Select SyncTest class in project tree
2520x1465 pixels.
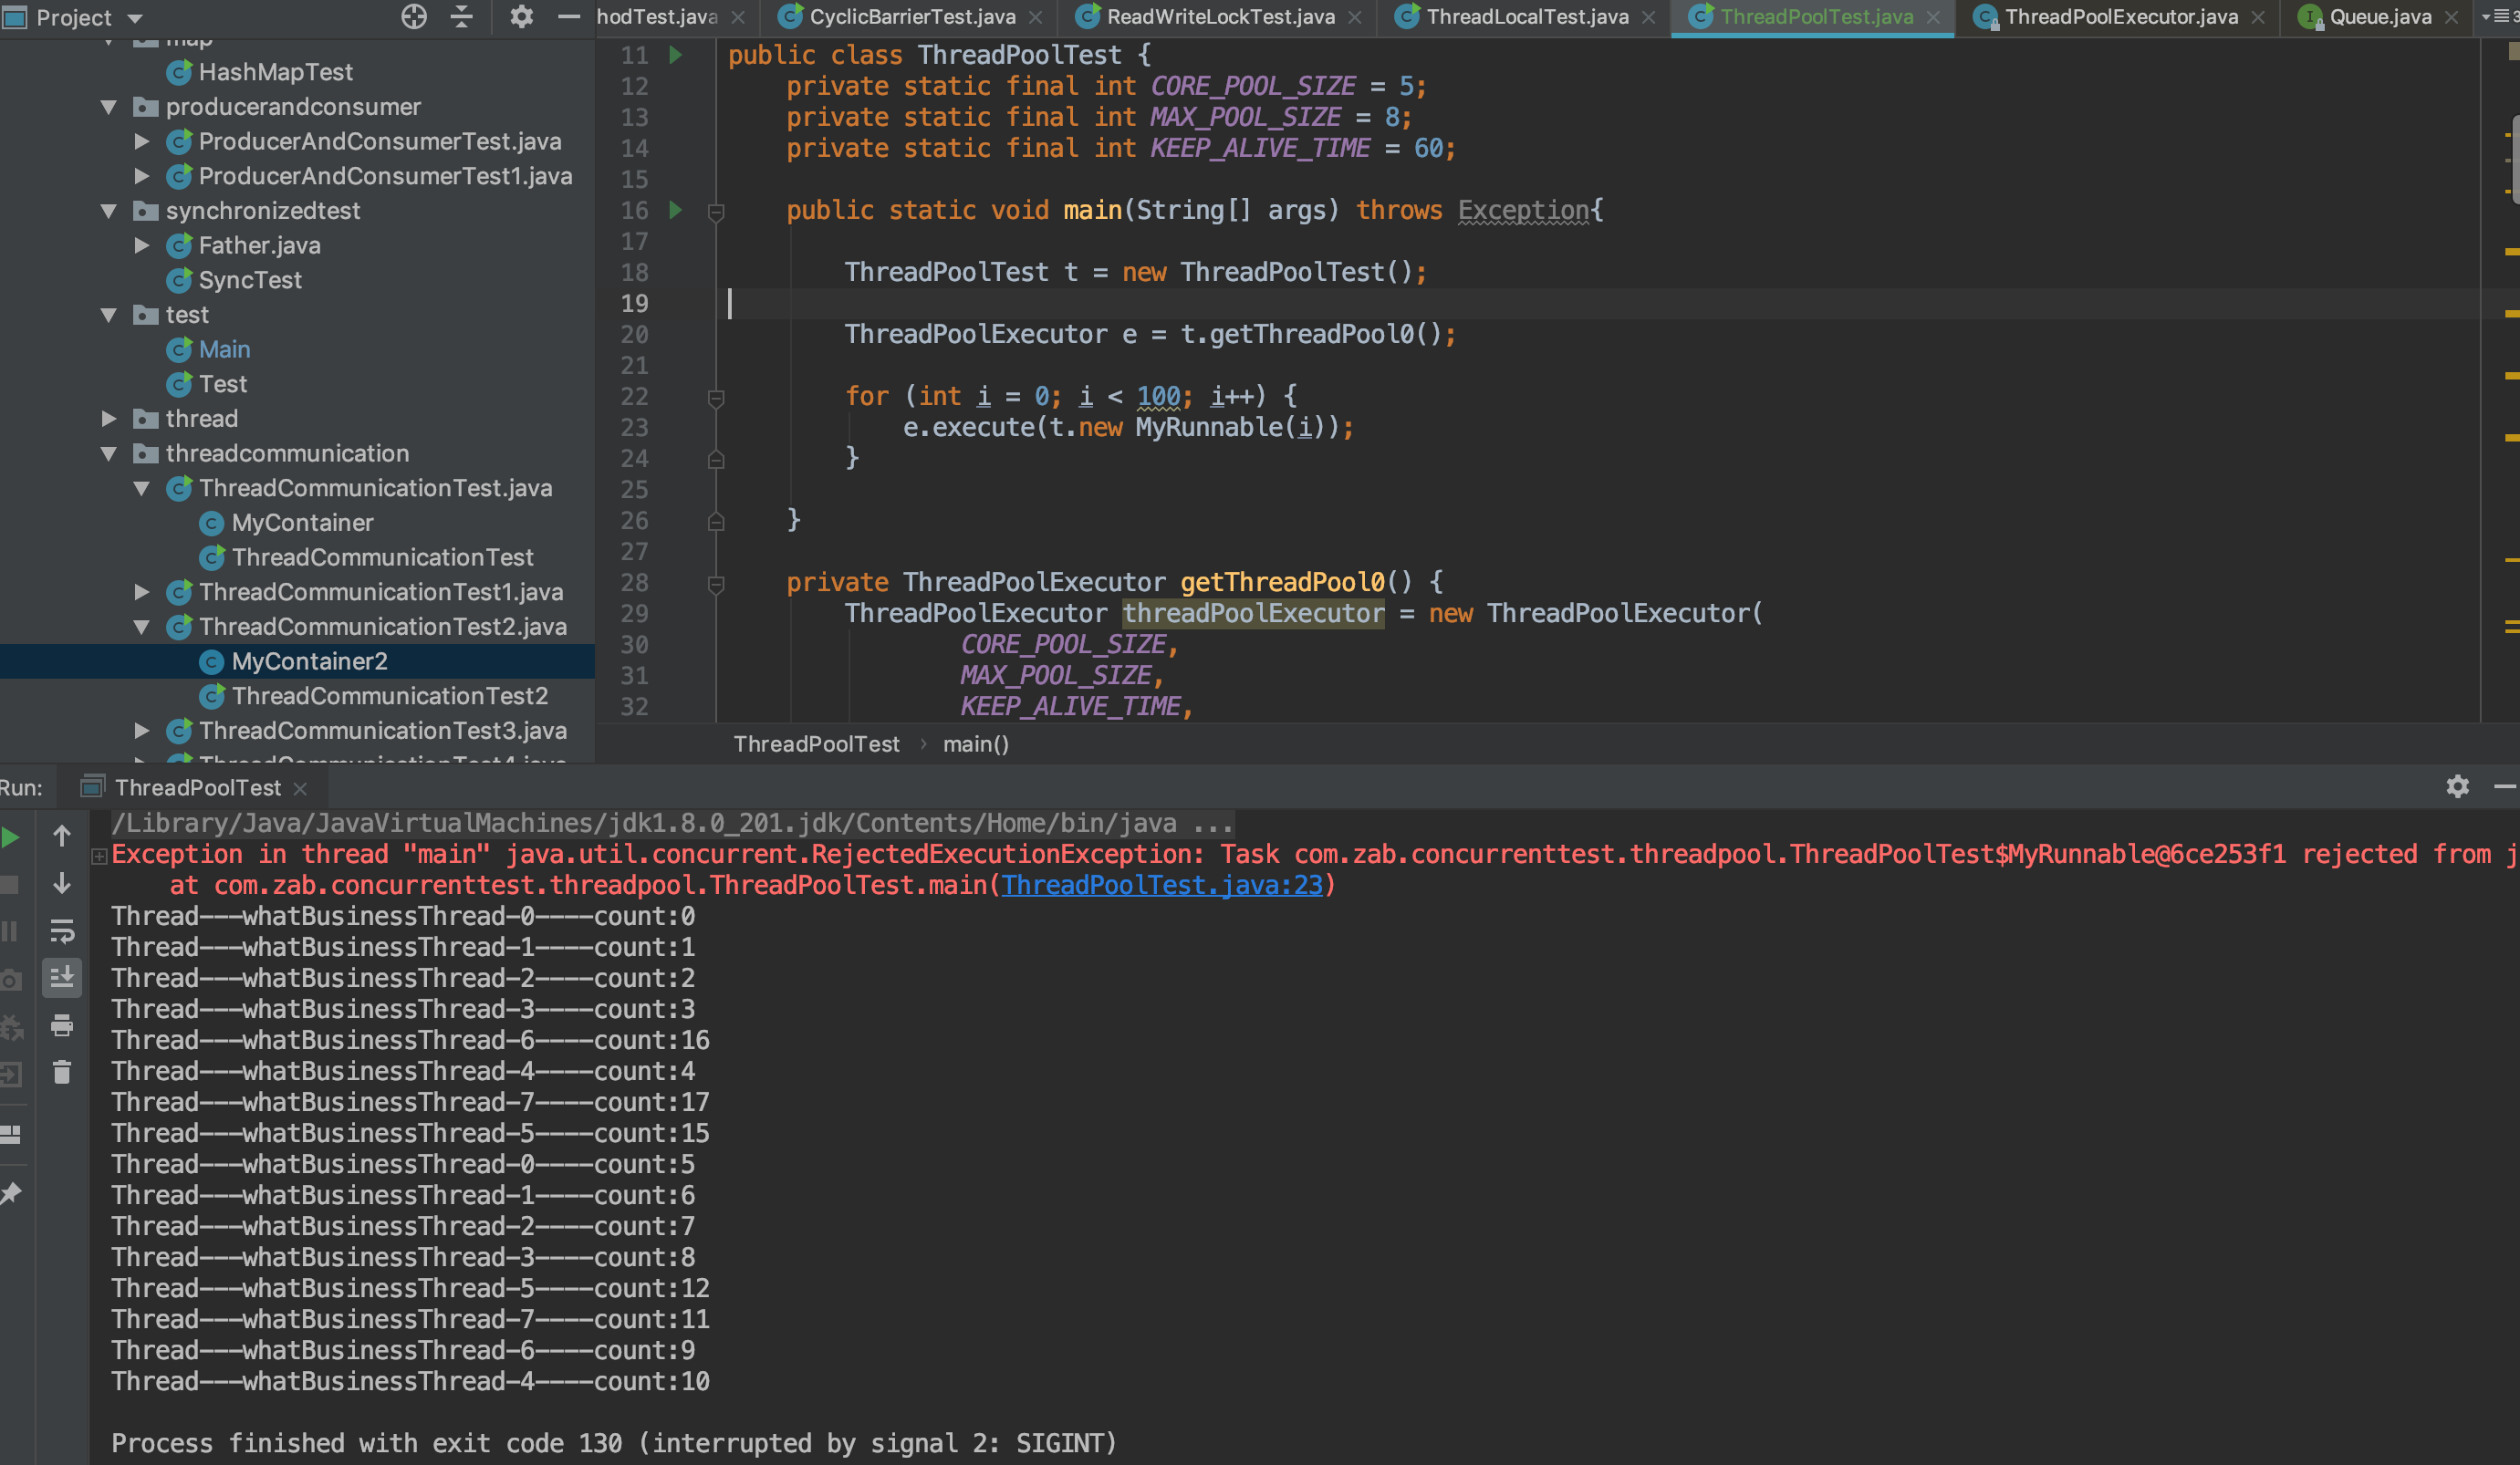(249, 280)
